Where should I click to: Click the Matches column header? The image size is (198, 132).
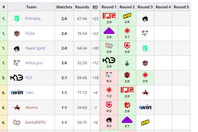click(x=64, y=7)
